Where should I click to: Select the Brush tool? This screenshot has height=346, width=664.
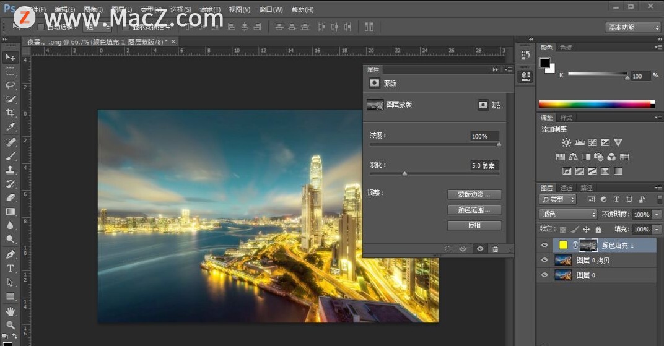click(x=10, y=156)
